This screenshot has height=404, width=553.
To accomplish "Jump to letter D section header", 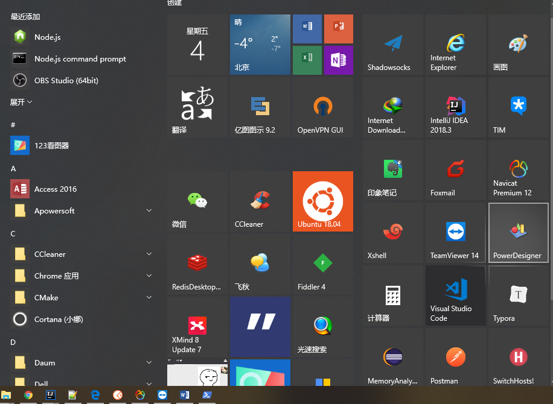I will click(13, 342).
